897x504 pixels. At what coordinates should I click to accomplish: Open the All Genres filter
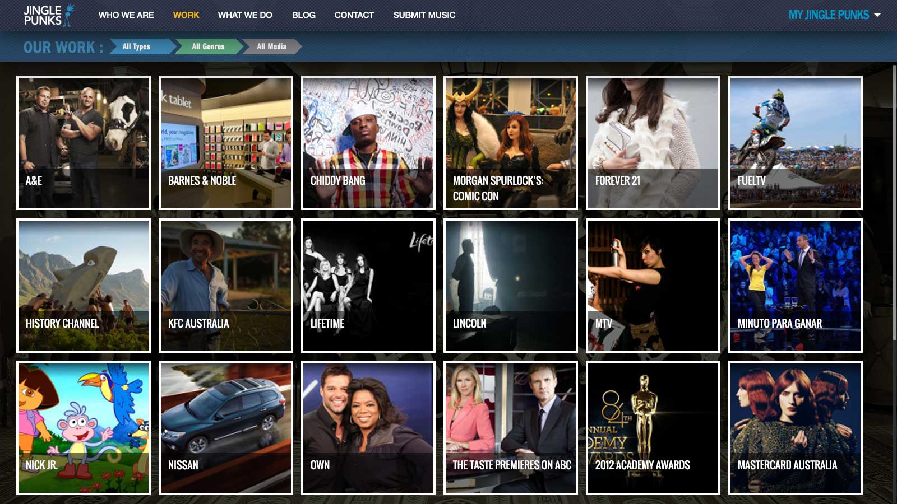[x=208, y=46]
